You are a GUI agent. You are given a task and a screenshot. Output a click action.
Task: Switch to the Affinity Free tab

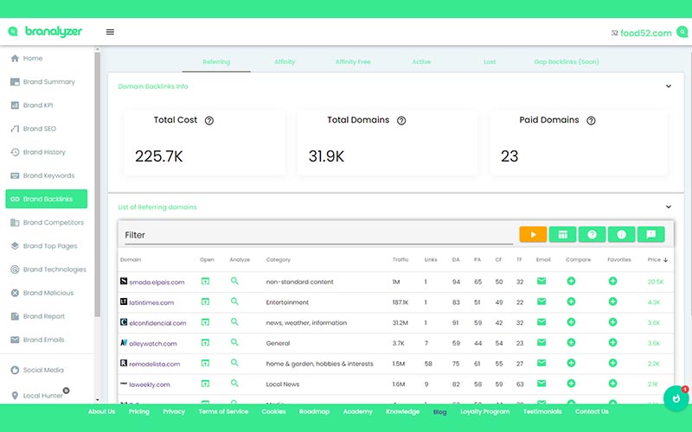(x=353, y=61)
